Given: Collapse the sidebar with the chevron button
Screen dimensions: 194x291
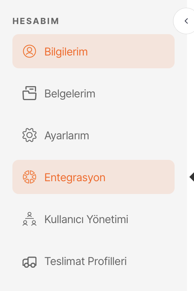Looking at the screenshot, I should (184, 21).
